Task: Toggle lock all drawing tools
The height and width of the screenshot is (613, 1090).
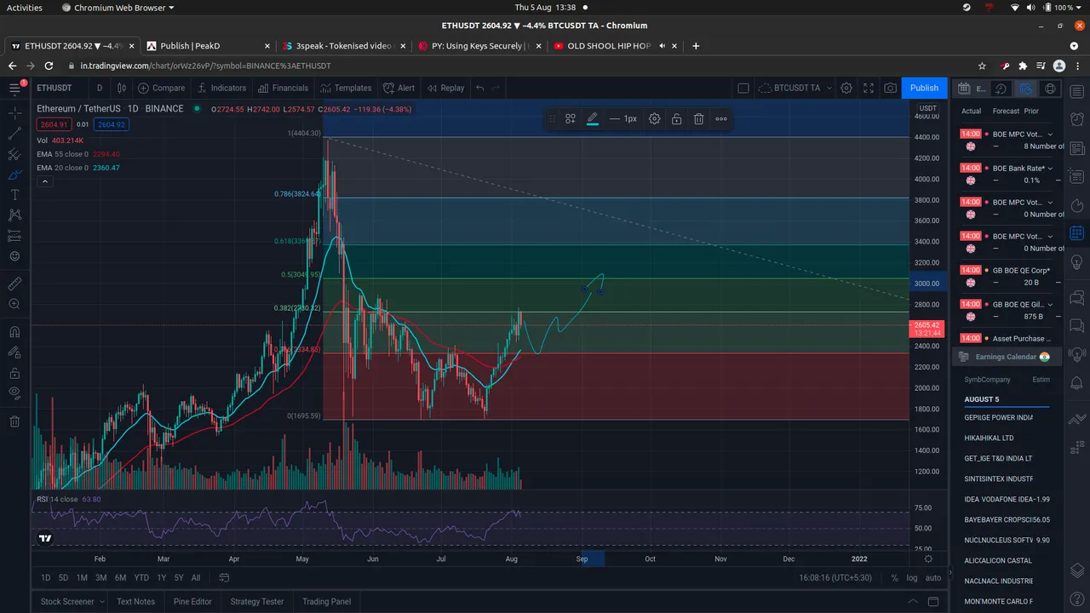Action: (x=14, y=373)
